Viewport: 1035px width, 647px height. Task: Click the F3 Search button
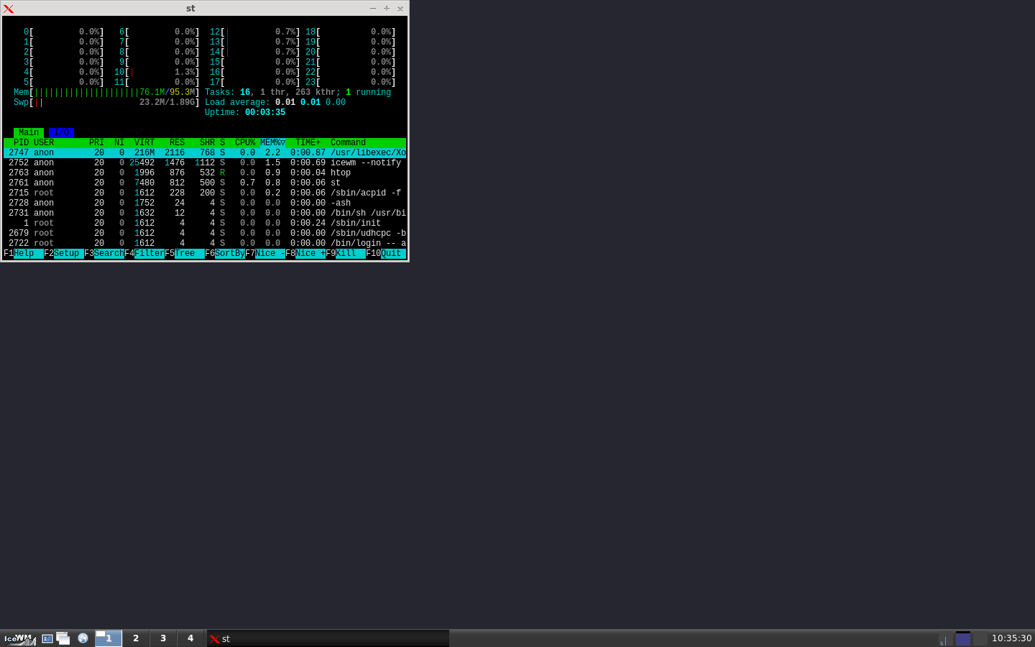click(x=104, y=254)
